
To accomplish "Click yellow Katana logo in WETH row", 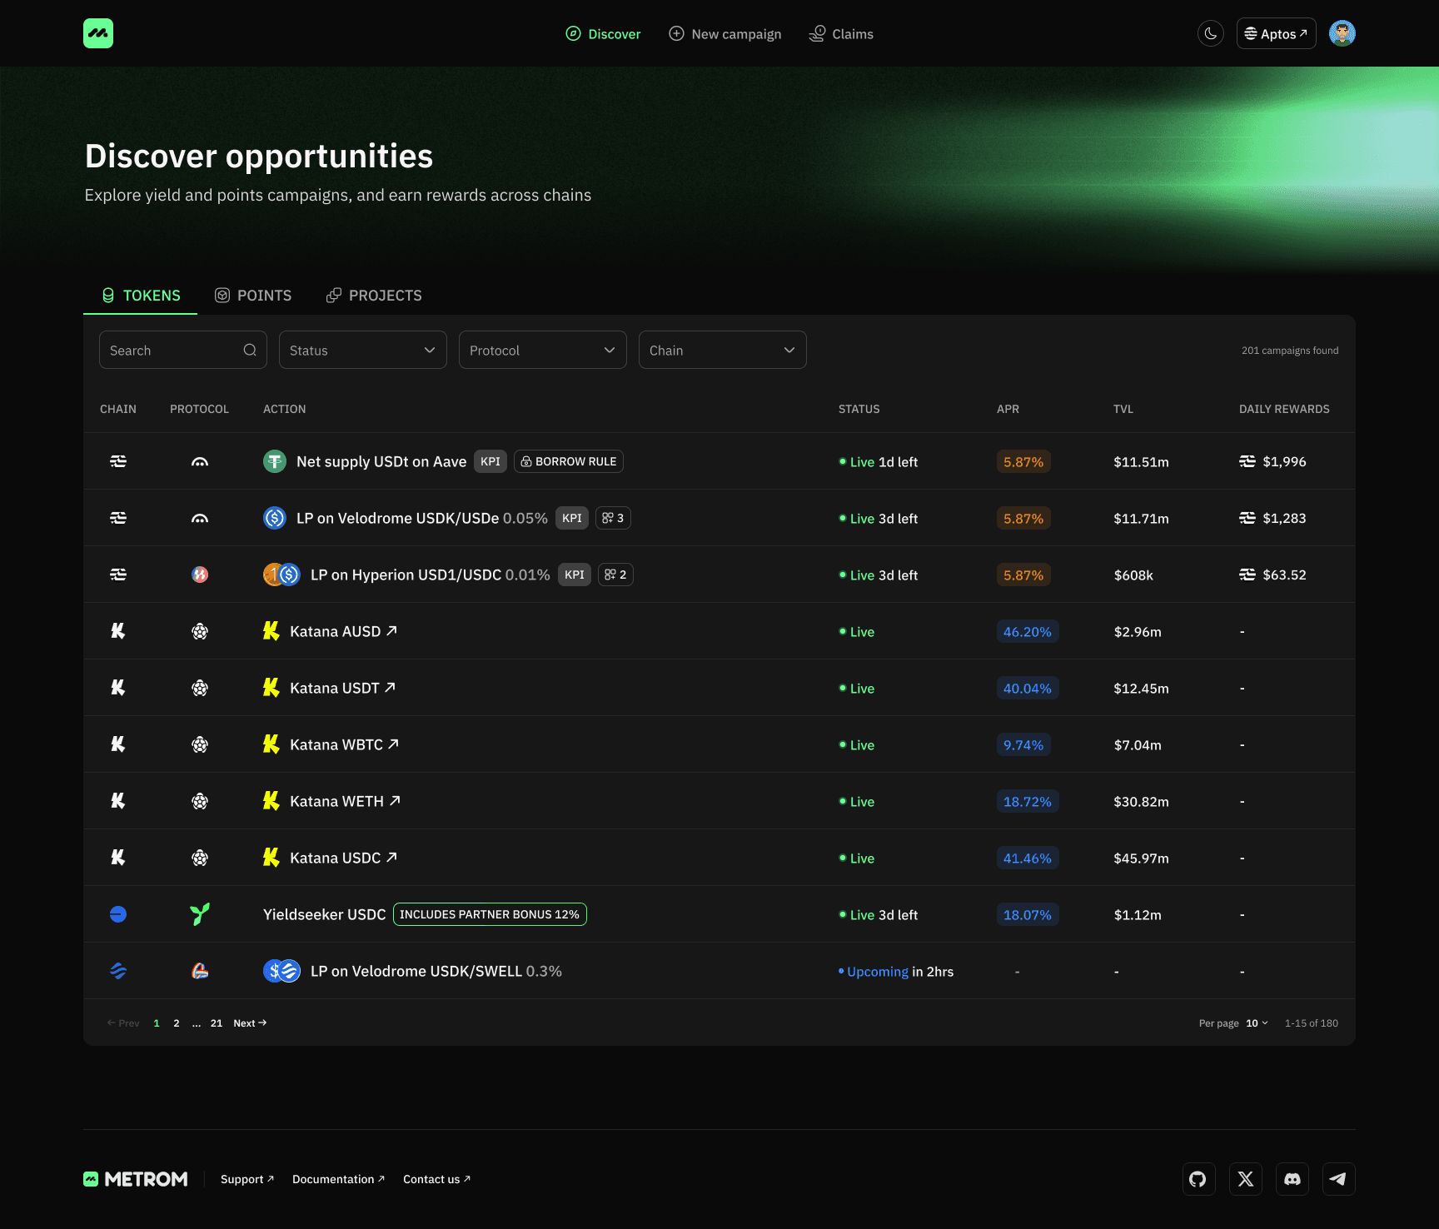I will tap(271, 801).
